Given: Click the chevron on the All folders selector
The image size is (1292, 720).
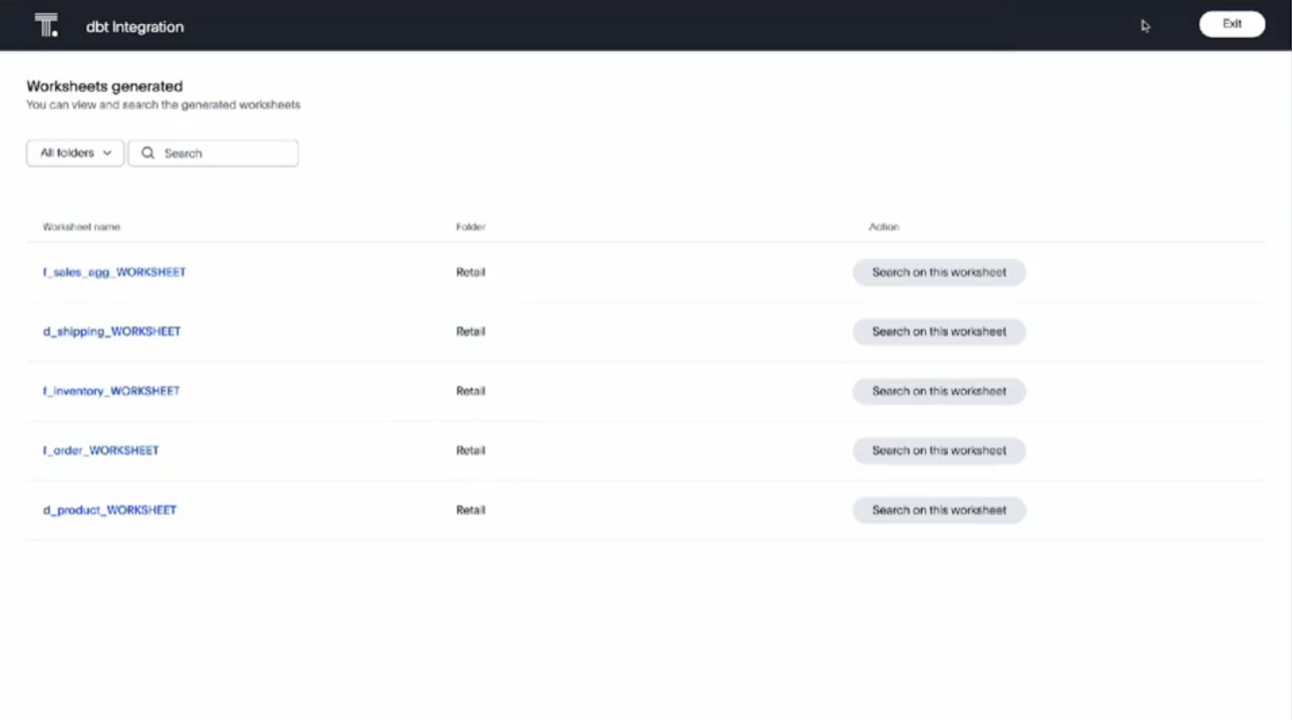Looking at the screenshot, I should (108, 153).
